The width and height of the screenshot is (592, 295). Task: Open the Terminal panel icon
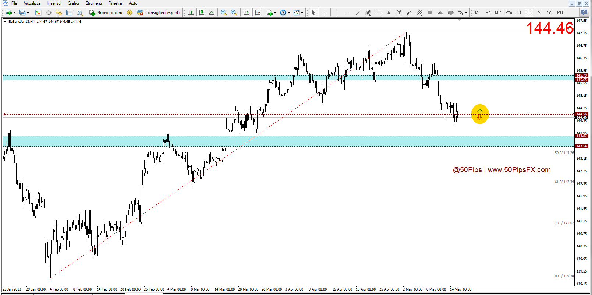69,13
